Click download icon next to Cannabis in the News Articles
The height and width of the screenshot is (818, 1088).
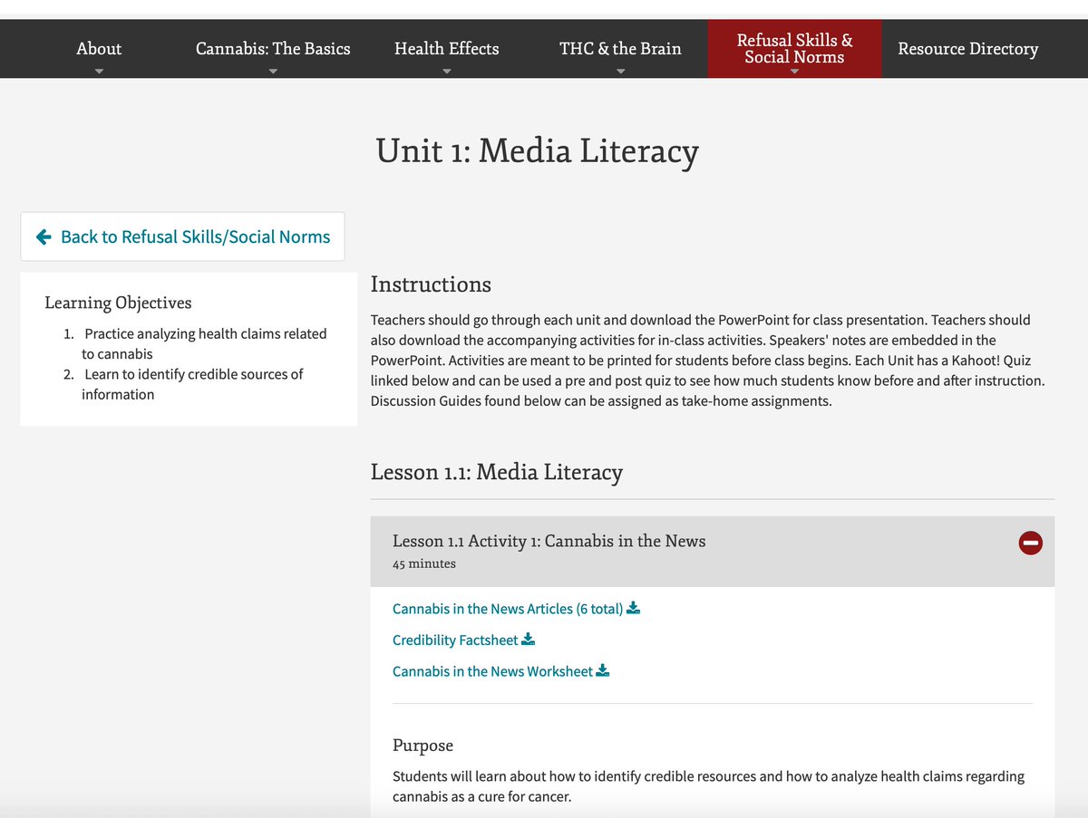point(634,608)
